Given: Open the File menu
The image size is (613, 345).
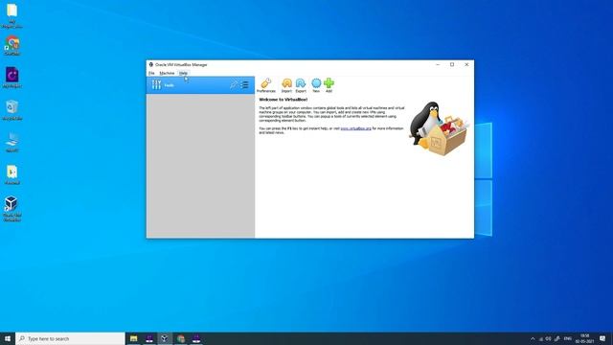Looking at the screenshot, I should coord(151,73).
